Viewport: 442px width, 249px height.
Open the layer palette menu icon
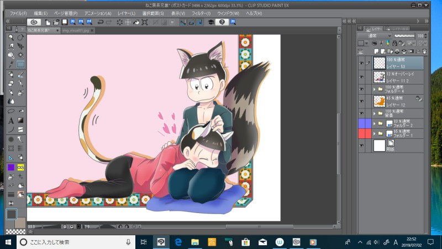coord(360,28)
